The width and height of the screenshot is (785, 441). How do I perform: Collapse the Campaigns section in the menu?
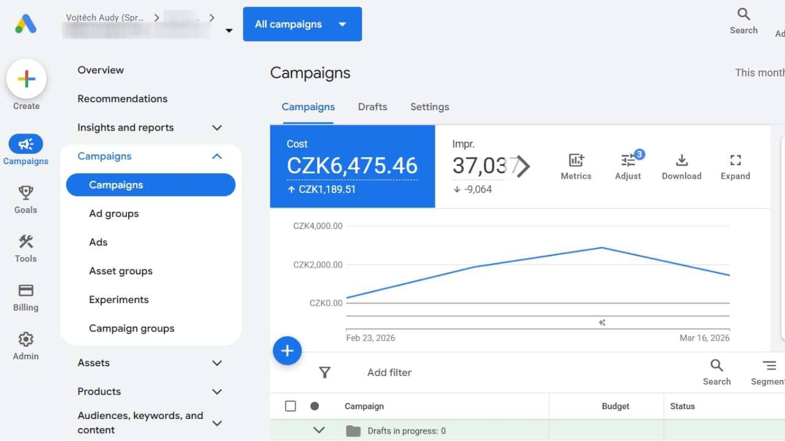(216, 156)
